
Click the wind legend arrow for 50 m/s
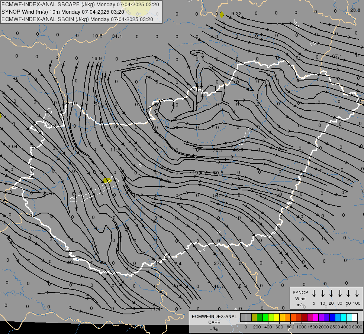tap(348, 294)
